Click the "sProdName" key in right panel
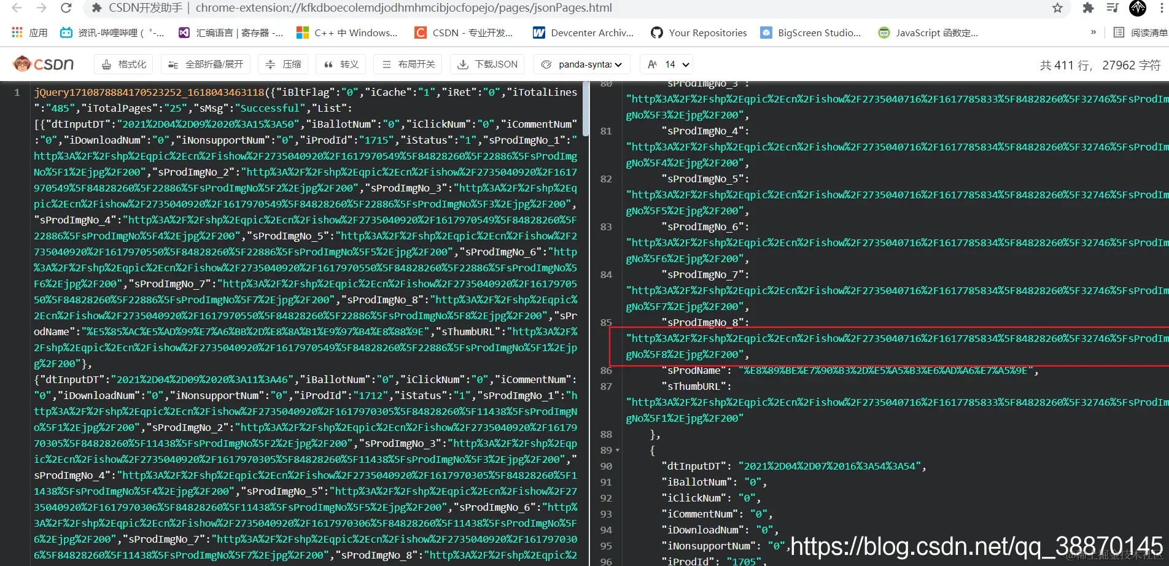1169x566 pixels. [694, 370]
